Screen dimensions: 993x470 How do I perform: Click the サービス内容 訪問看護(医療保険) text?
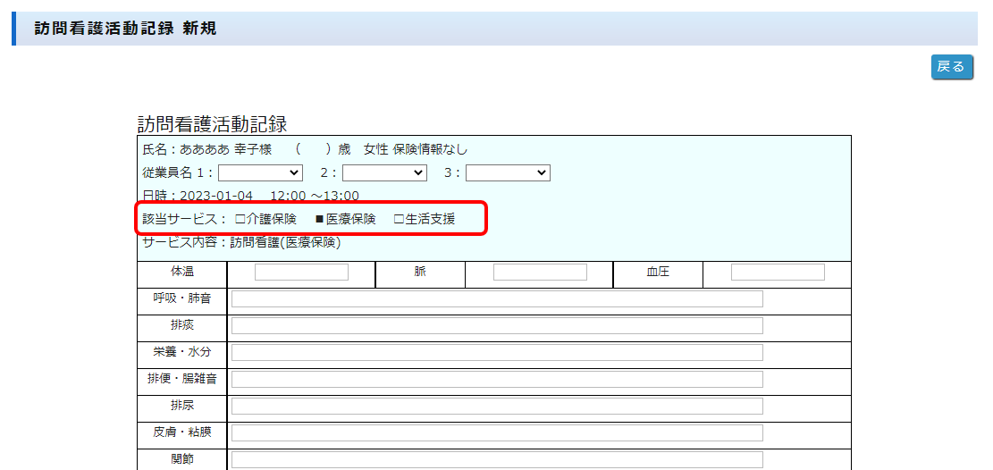tap(241, 242)
